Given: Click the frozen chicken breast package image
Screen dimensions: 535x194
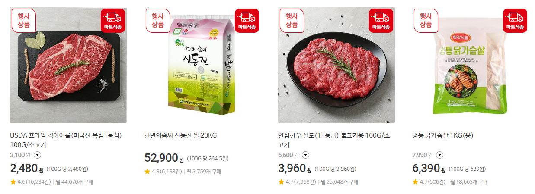Looking at the screenshot, I should [471, 65].
